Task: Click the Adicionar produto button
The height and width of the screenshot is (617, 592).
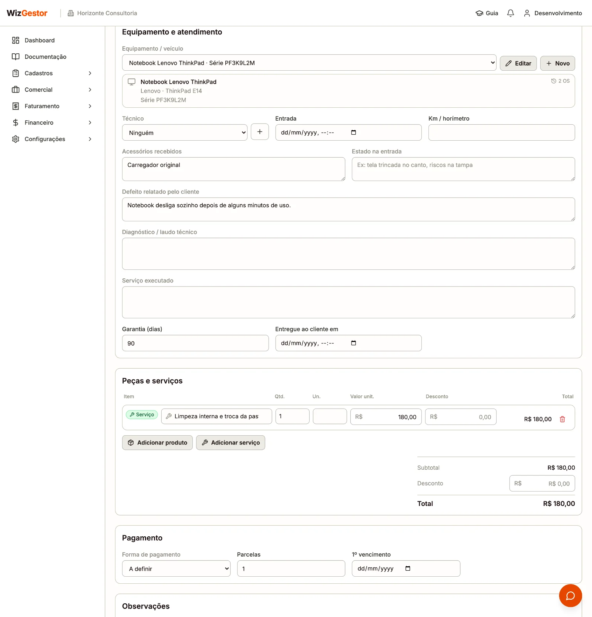Action: pyautogui.click(x=157, y=443)
